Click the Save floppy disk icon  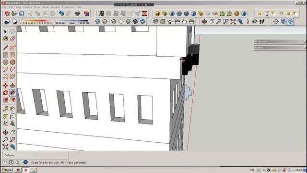pos(22,13)
